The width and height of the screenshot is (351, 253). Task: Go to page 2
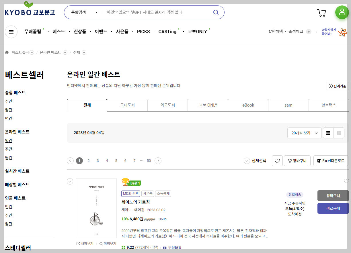[x=89, y=161]
